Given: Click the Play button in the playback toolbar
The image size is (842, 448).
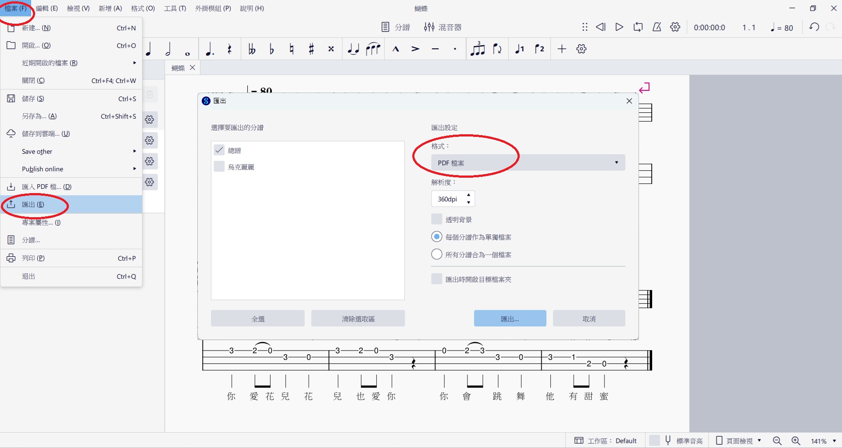Looking at the screenshot, I should 619,27.
